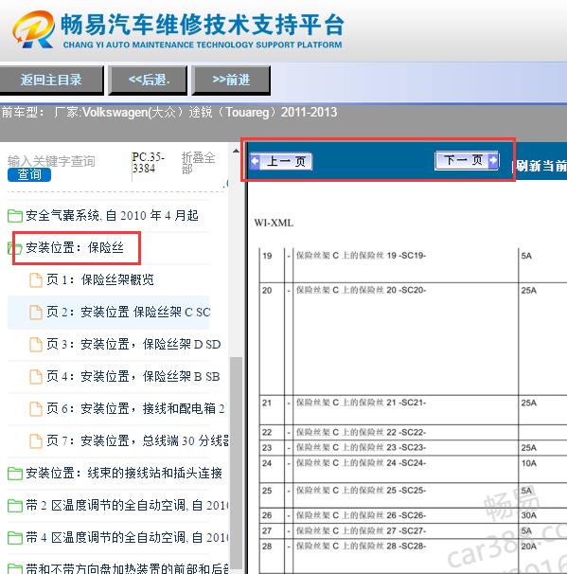Click the tree panel scrollbar thumb
This screenshot has height=574, width=567.
[x=236, y=465]
